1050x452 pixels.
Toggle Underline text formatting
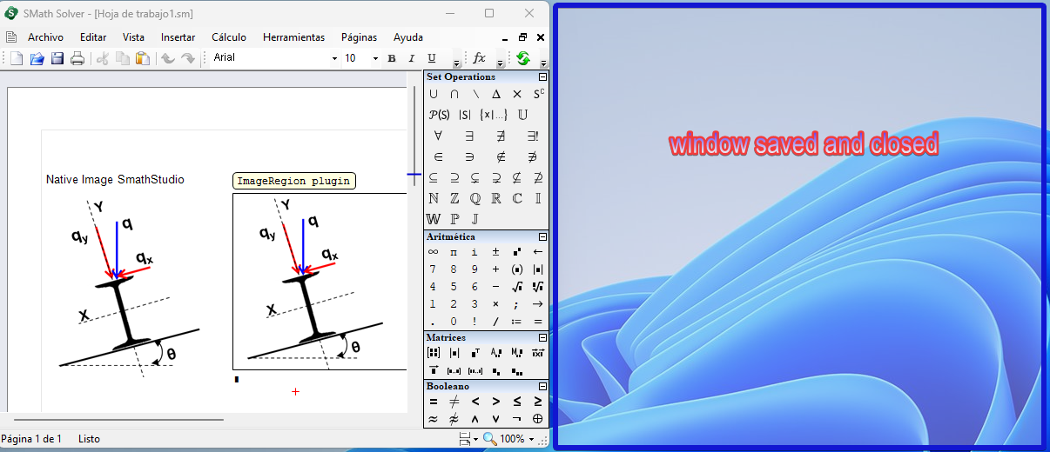click(431, 58)
